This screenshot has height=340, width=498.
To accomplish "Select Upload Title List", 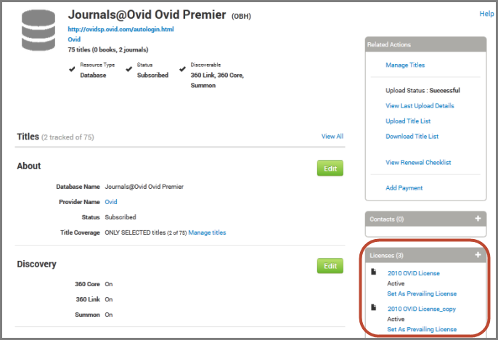I will click(408, 121).
